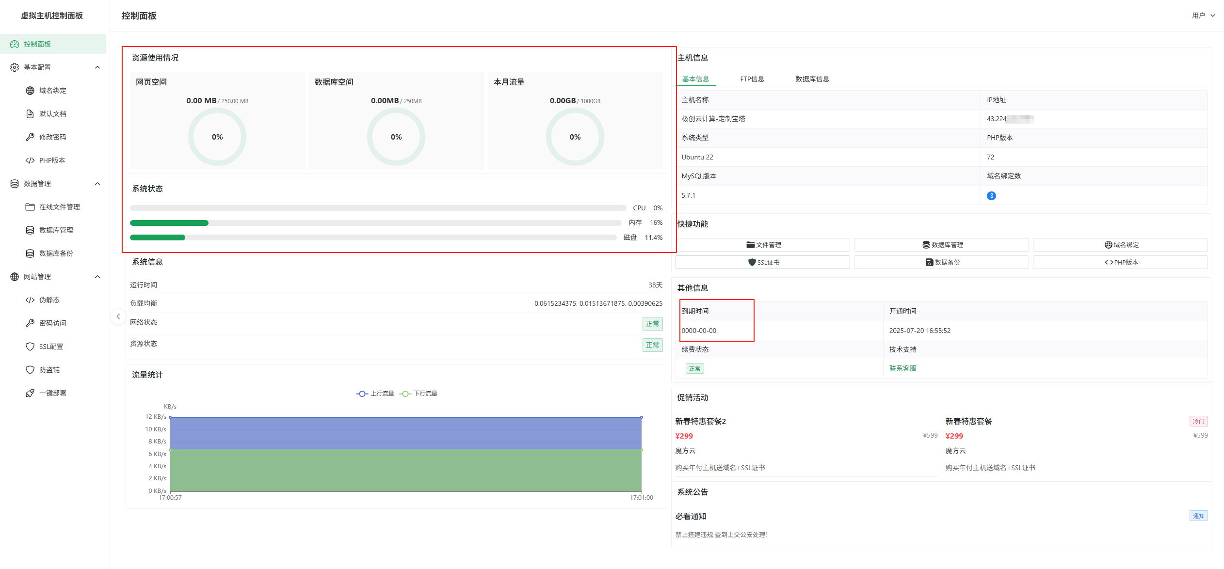
Task: Collapse the 数据管理 sidebar group
Action: tap(97, 184)
